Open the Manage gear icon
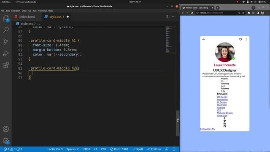270x152 pixels. tap(5, 141)
